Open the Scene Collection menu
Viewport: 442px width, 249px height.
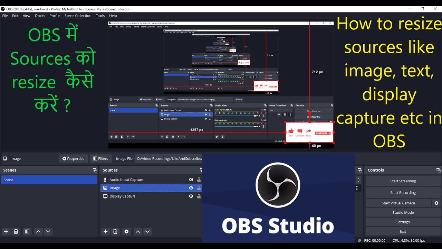tap(78, 16)
